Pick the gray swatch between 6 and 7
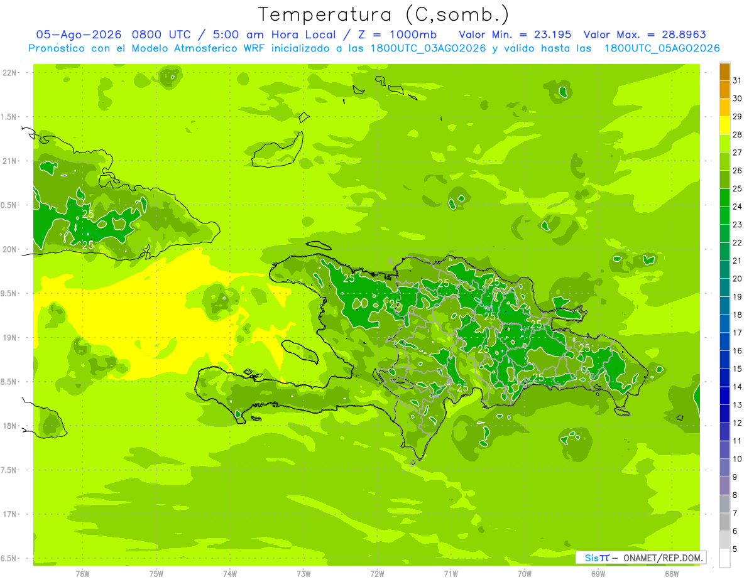 (x=724, y=522)
